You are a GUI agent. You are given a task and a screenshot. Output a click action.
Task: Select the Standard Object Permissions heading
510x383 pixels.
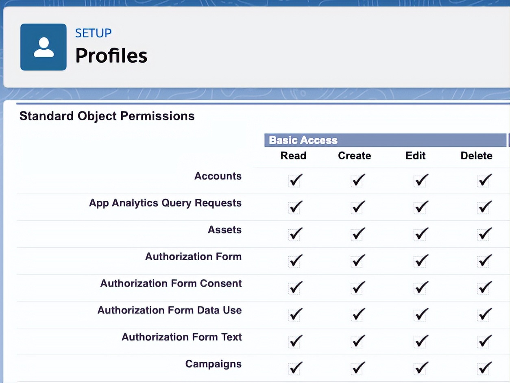107,116
